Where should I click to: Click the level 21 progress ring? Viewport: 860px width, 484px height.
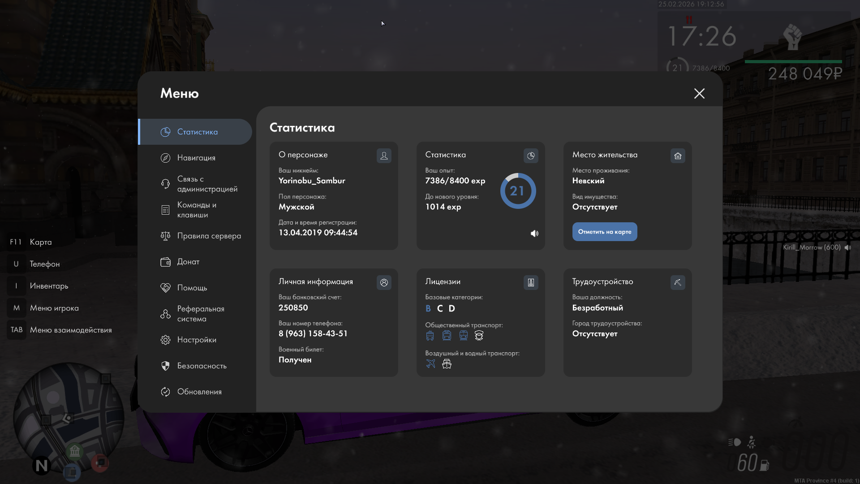518,191
